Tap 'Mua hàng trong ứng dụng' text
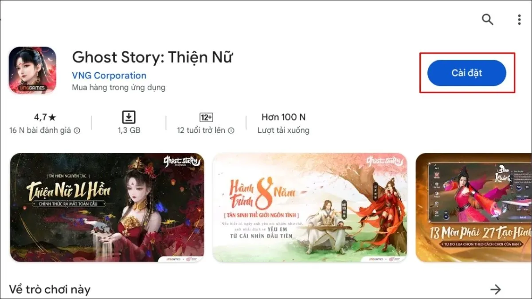 pos(119,88)
